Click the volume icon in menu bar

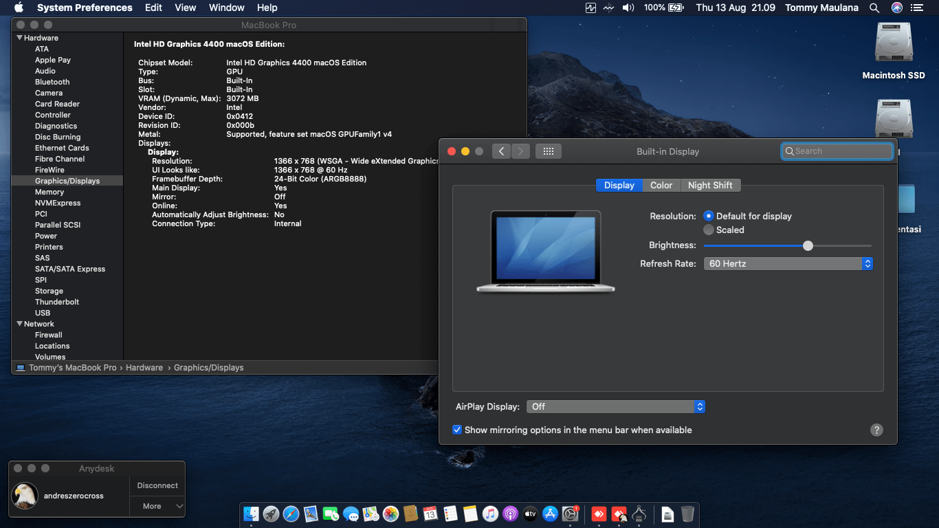coord(628,8)
